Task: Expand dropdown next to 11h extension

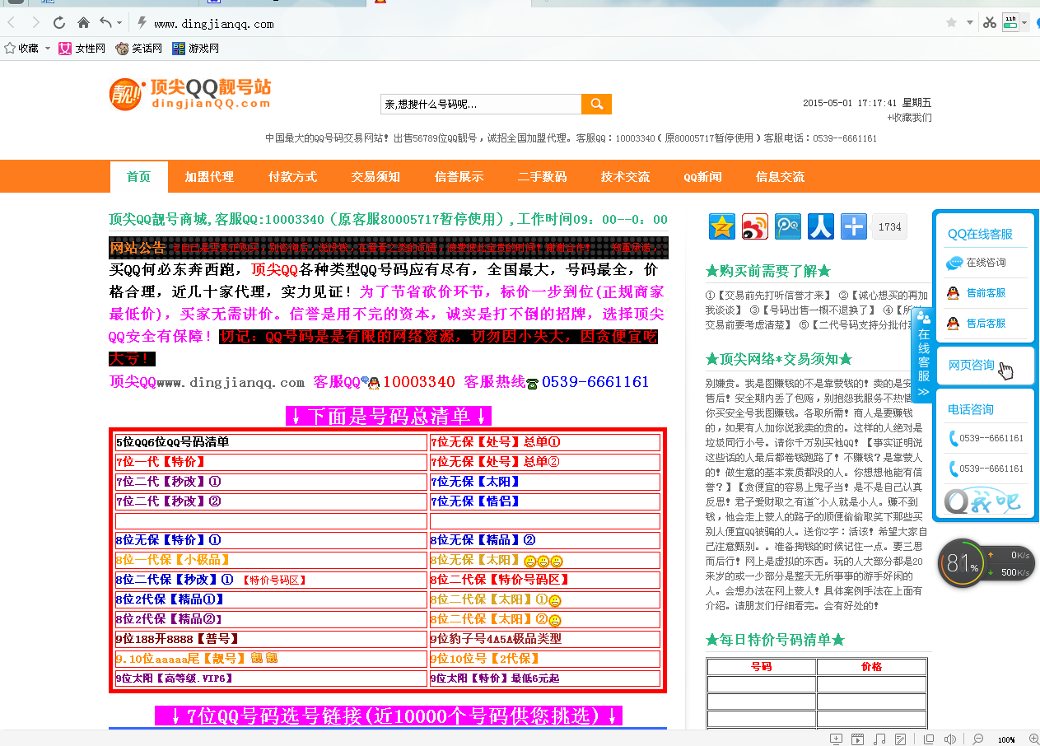Action: tap(1025, 23)
